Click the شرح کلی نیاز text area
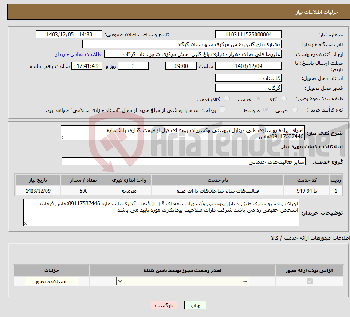Screen dimensions: 350x317 (183, 133)
